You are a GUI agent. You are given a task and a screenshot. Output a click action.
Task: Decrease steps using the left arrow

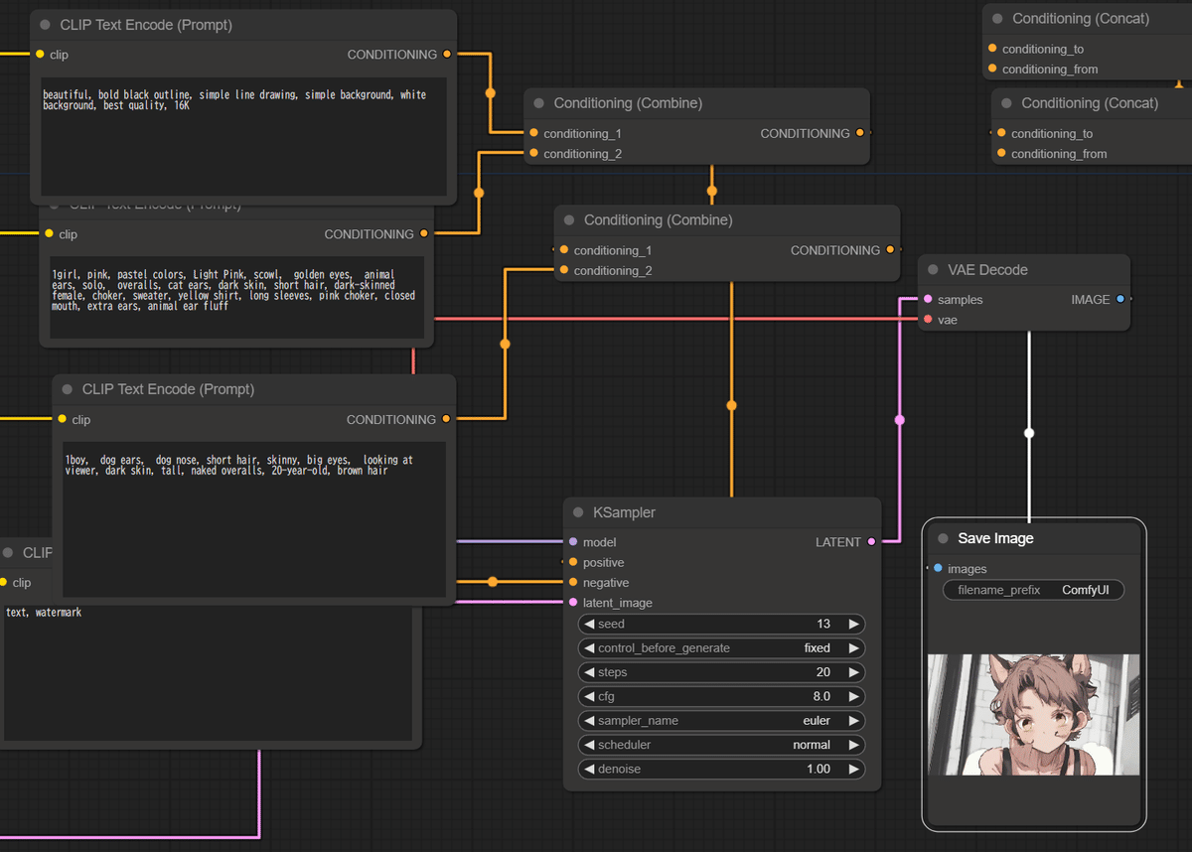point(589,672)
